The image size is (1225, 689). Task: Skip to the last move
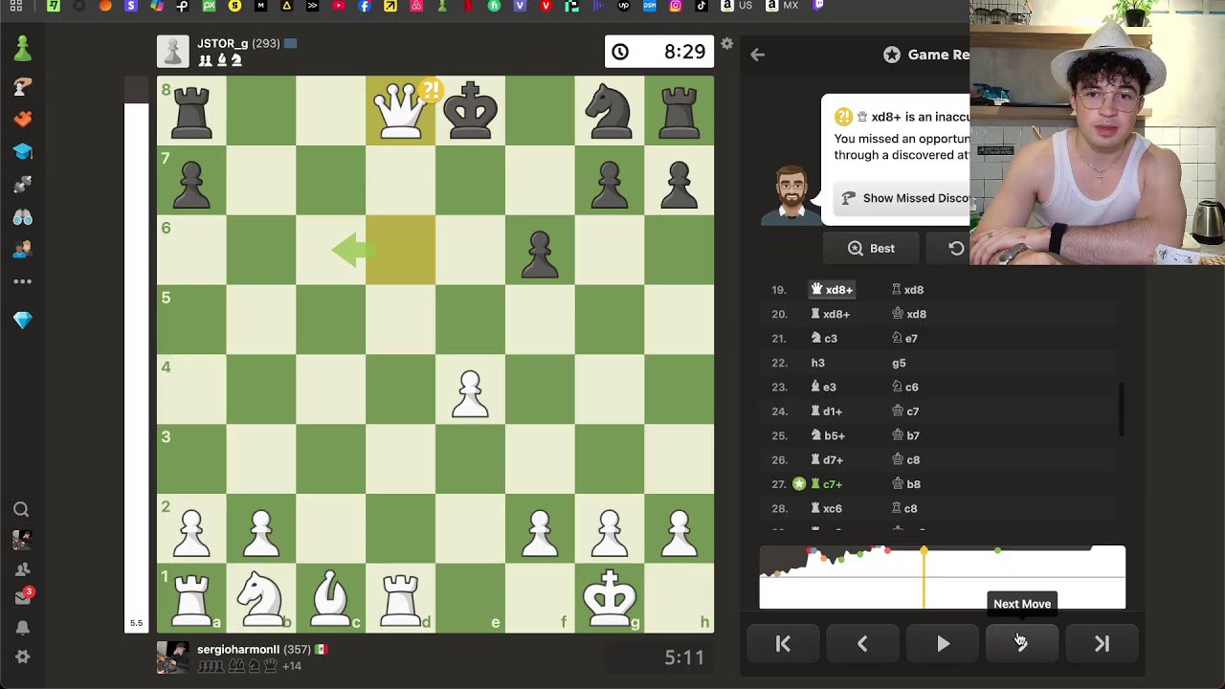[1102, 644]
